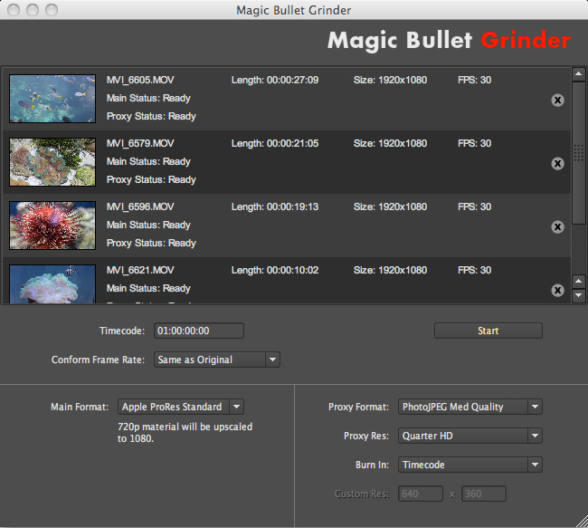Select the MVI_6579.MOV coral thumbnail

pyautogui.click(x=52, y=162)
